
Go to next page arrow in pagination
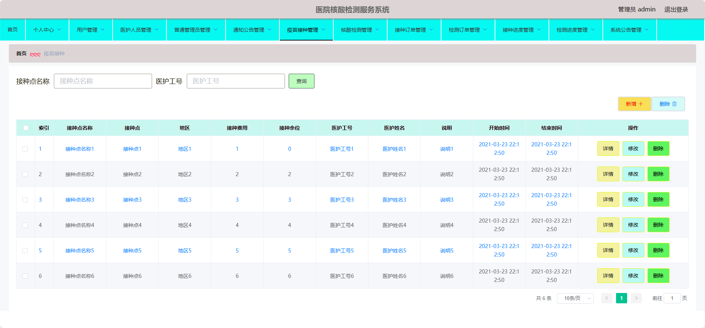coord(636,298)
